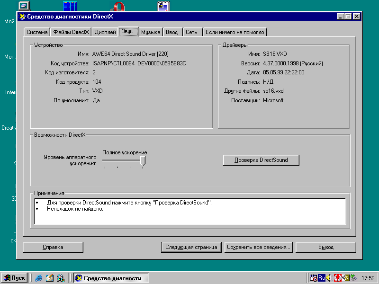Open the NVIDIA tray icon

click(x=345, y=278)
